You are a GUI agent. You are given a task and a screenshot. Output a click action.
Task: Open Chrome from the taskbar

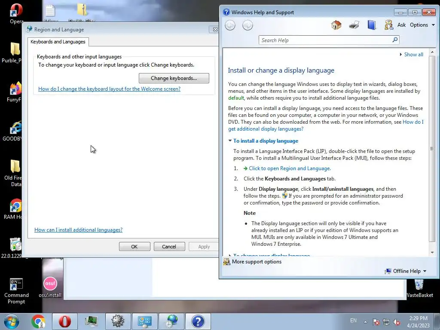click(x=38, y=321)
